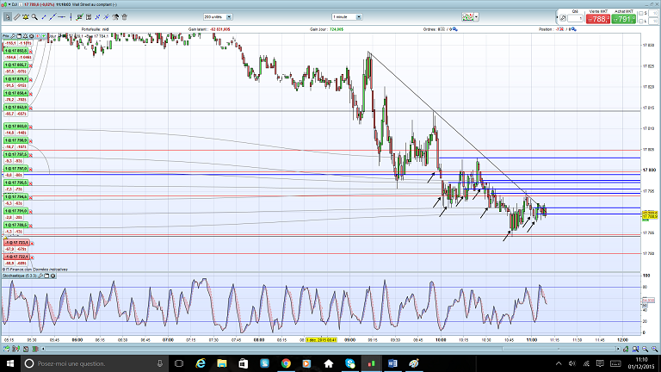This screenshot has height=372, width=661.
Task: Click the bottom-right zoom-out magnifier
Action: [x=645, y=350]
